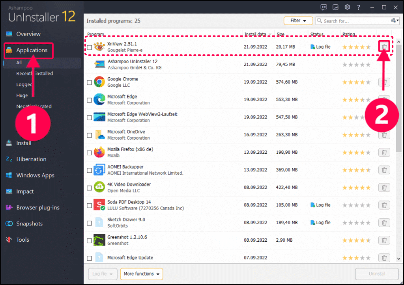This screenshot has height=285, width=404.
Task: Click the trash icon for Greenshot 1.2.10.6
Action: point(384,240)
